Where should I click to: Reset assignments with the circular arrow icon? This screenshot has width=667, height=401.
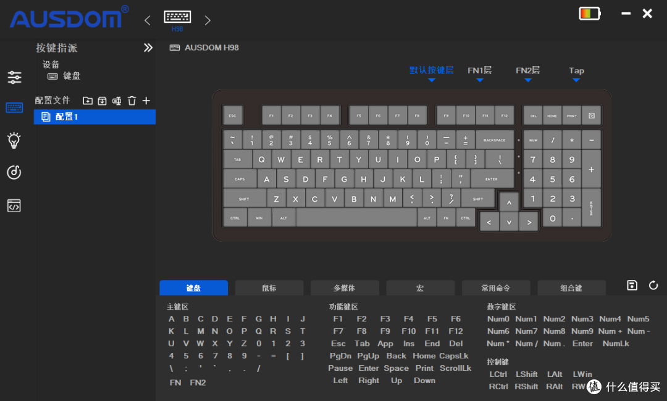click(653, 285)
